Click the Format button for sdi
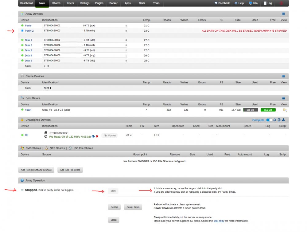Image resolution: width=307 pixels, height=232 pixels. (110, 136)
